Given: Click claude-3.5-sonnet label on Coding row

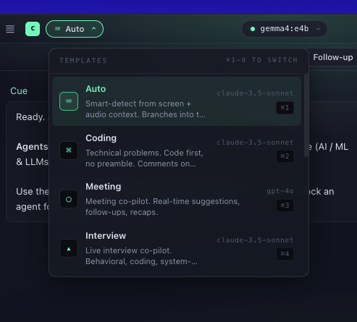Looking at the screenshot, I should (x=255, y=143).
